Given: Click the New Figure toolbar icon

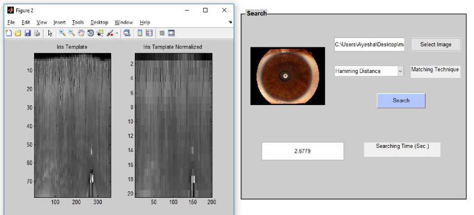Looking at the screenshot, I should coord(9,34).
